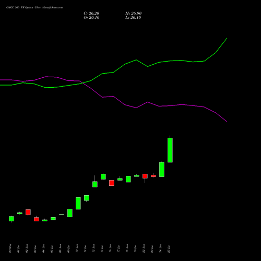
Task: Select the 02 Jun date label
Action: click(27, 248)
